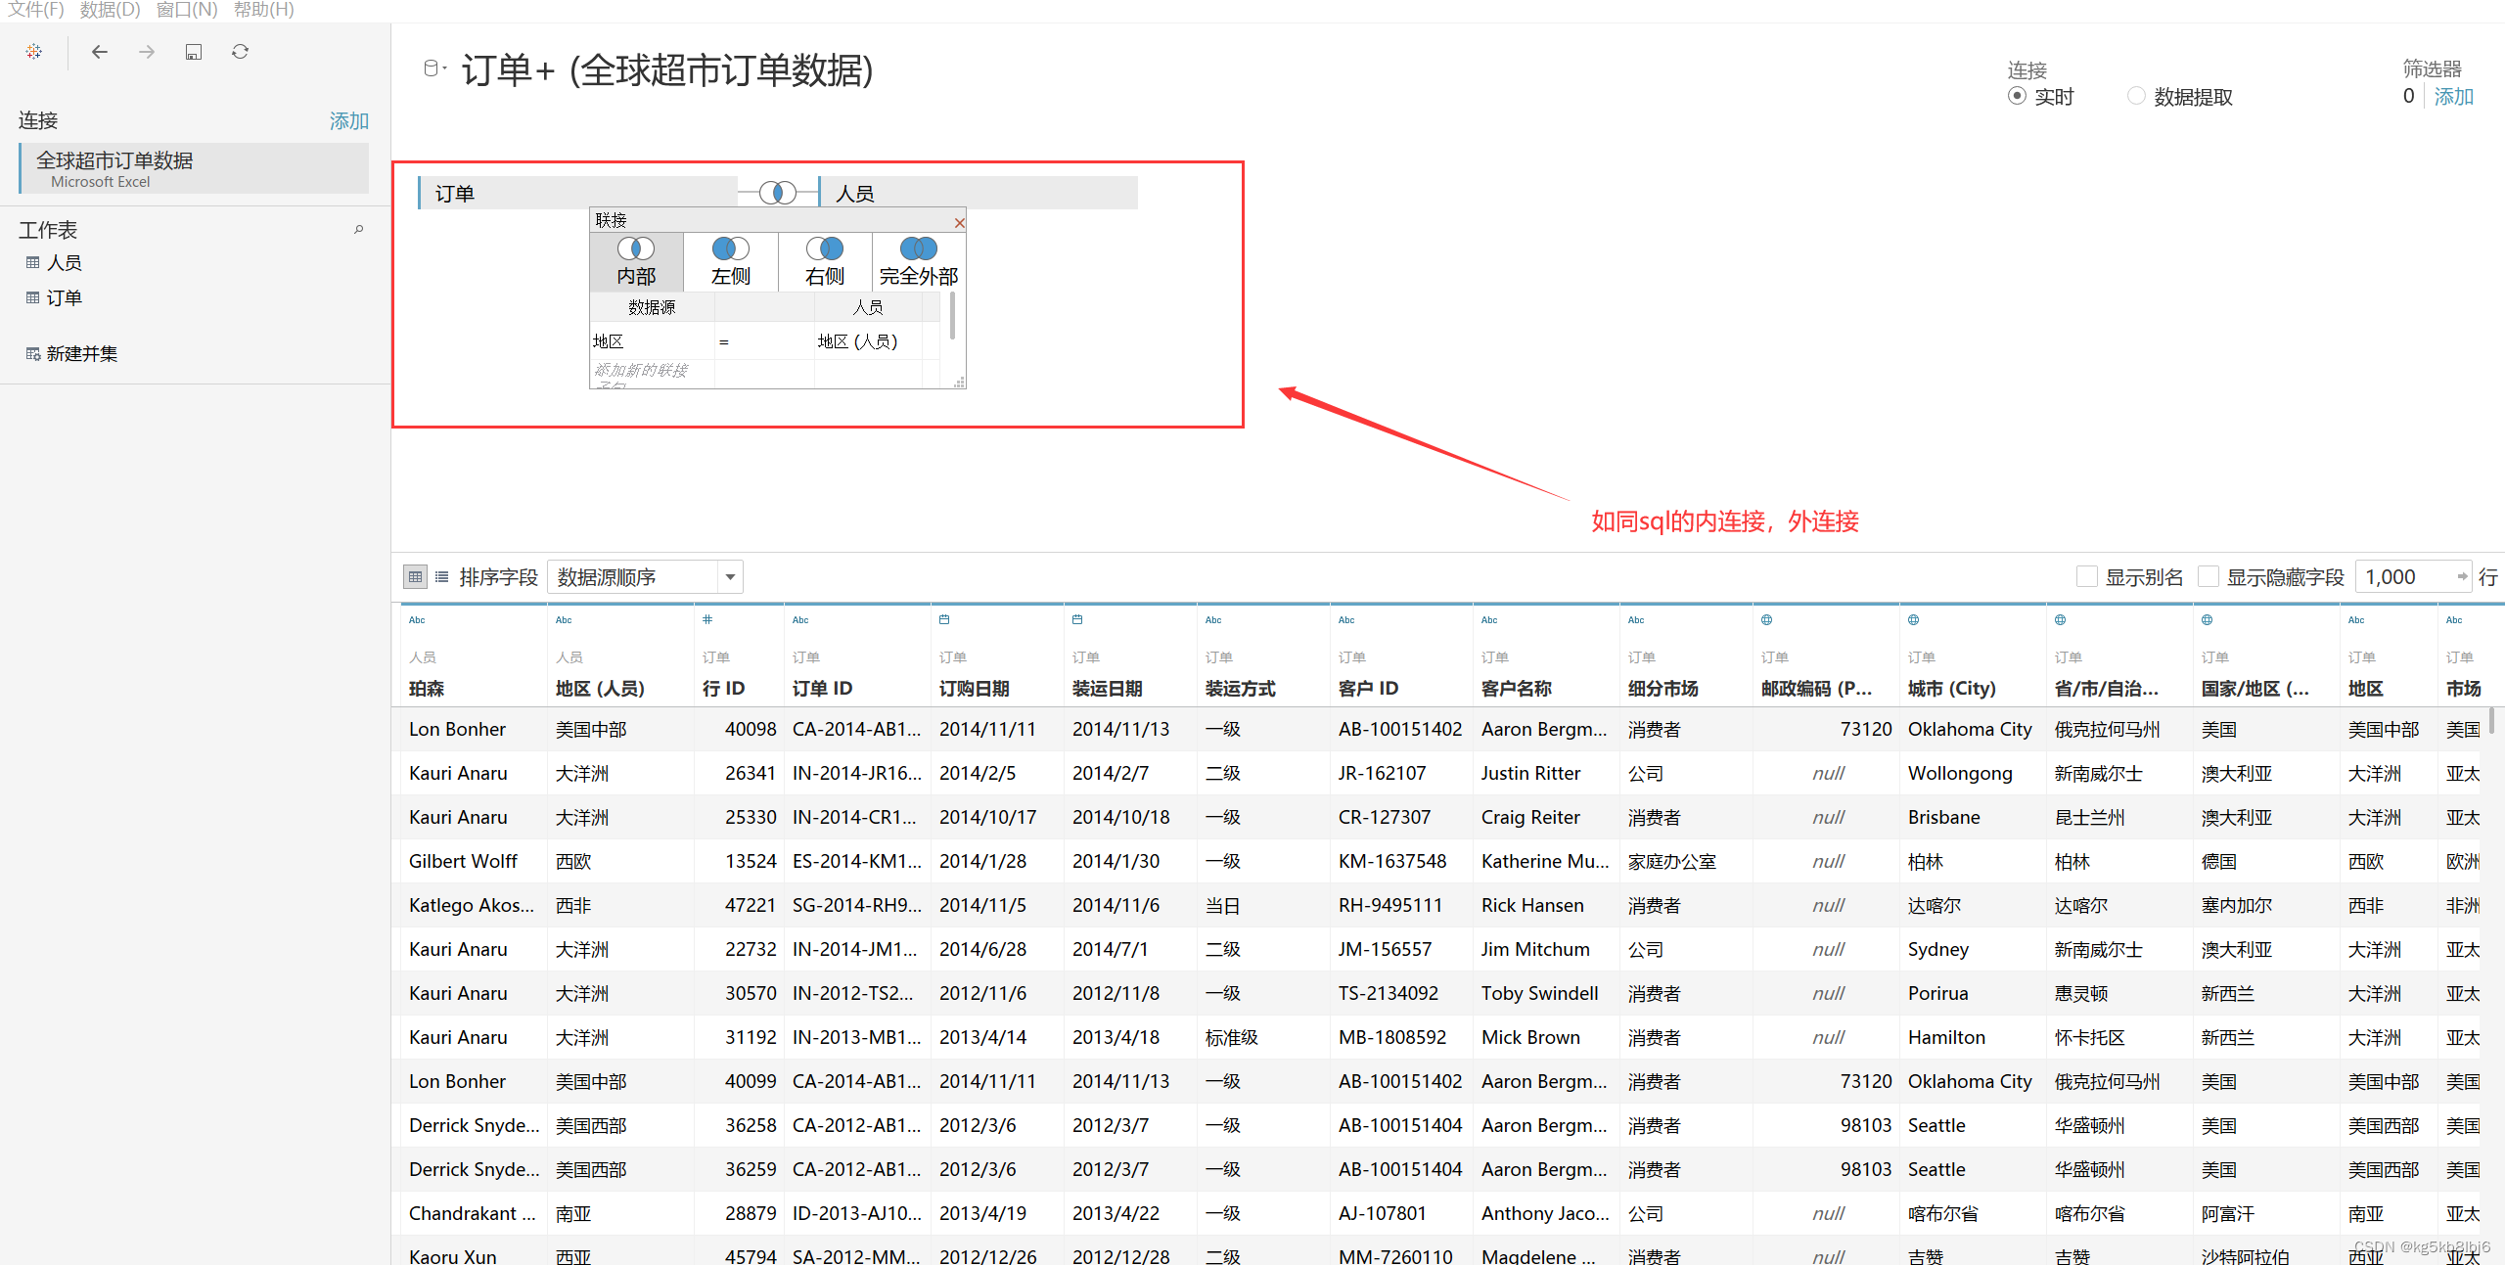Image resolution: width=2505 pixels, height=1265 pixels.
Task: Click the join Venn icon between tables
Action: click(x=778, y=193)
